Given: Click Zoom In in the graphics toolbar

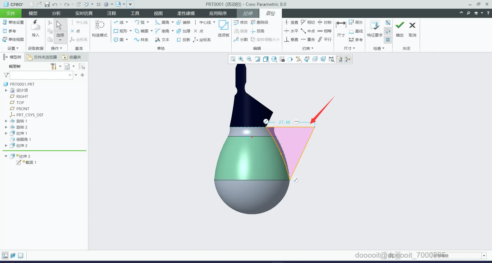Looking at the screenshot, I should [241, 59].
